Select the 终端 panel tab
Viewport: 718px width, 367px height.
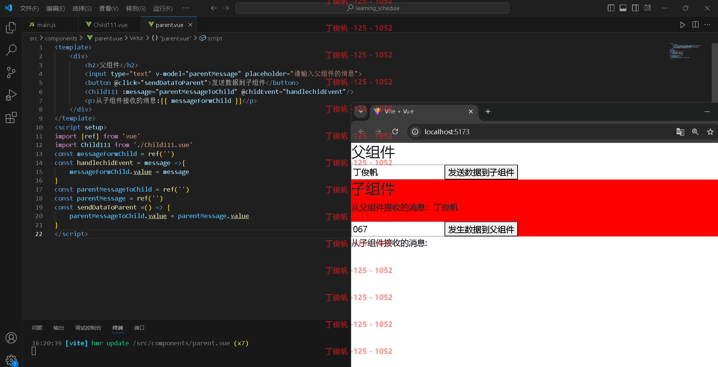point(117,328)
